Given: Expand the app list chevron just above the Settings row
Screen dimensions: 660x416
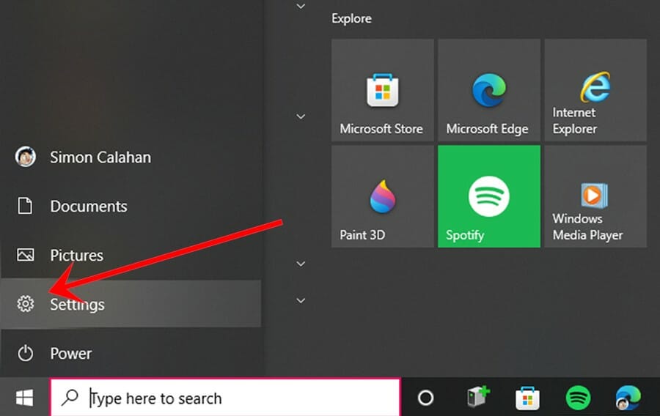Looking at the screenshot, I should click(301, 264).
